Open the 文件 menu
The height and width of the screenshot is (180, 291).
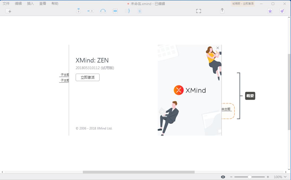click(6, 3)
